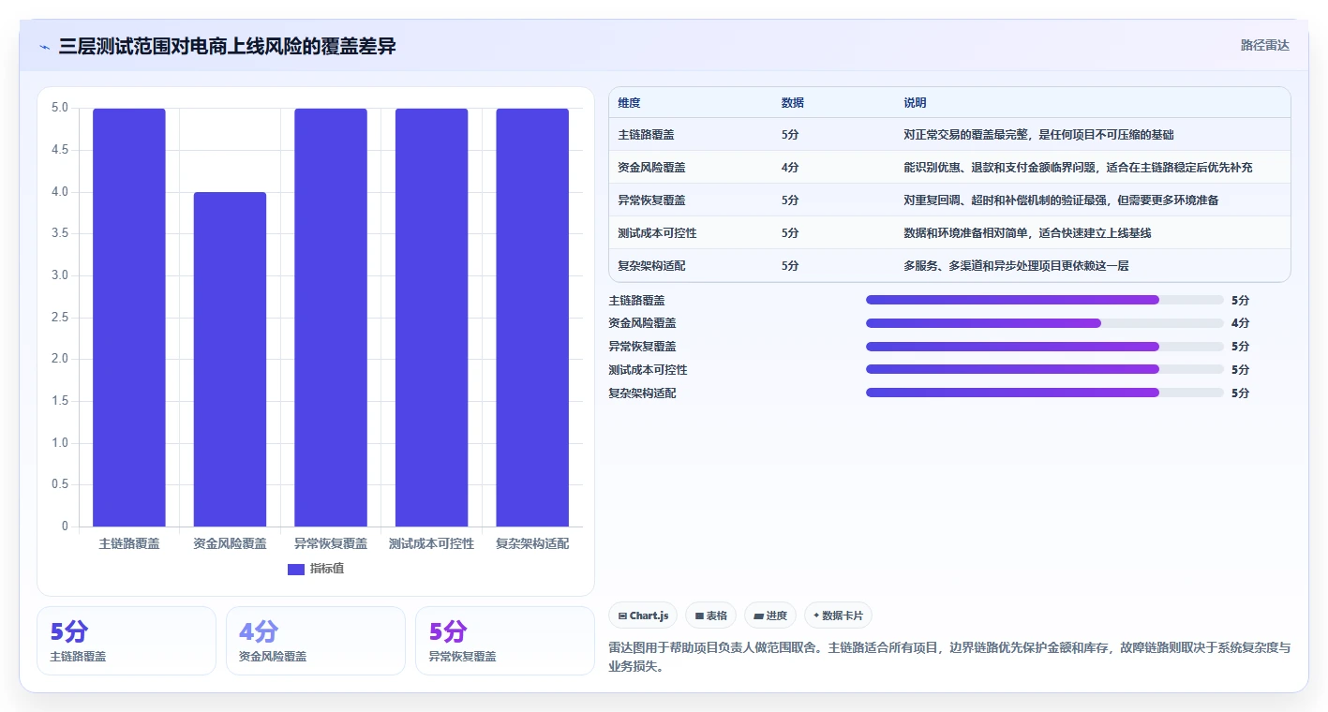This screenshot has height=712, width=1328.
Task: Click the 资金风险覆盖 x-axis label
Action: click(230, 543)
